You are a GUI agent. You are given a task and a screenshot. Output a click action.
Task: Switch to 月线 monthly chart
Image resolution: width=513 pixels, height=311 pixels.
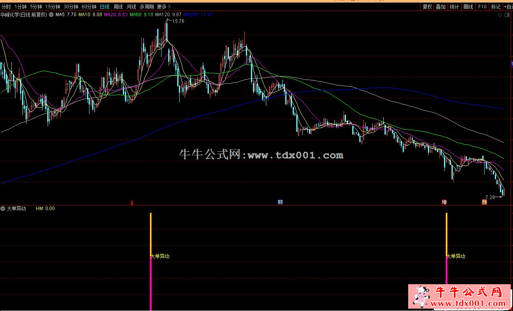tap(132, 7)
